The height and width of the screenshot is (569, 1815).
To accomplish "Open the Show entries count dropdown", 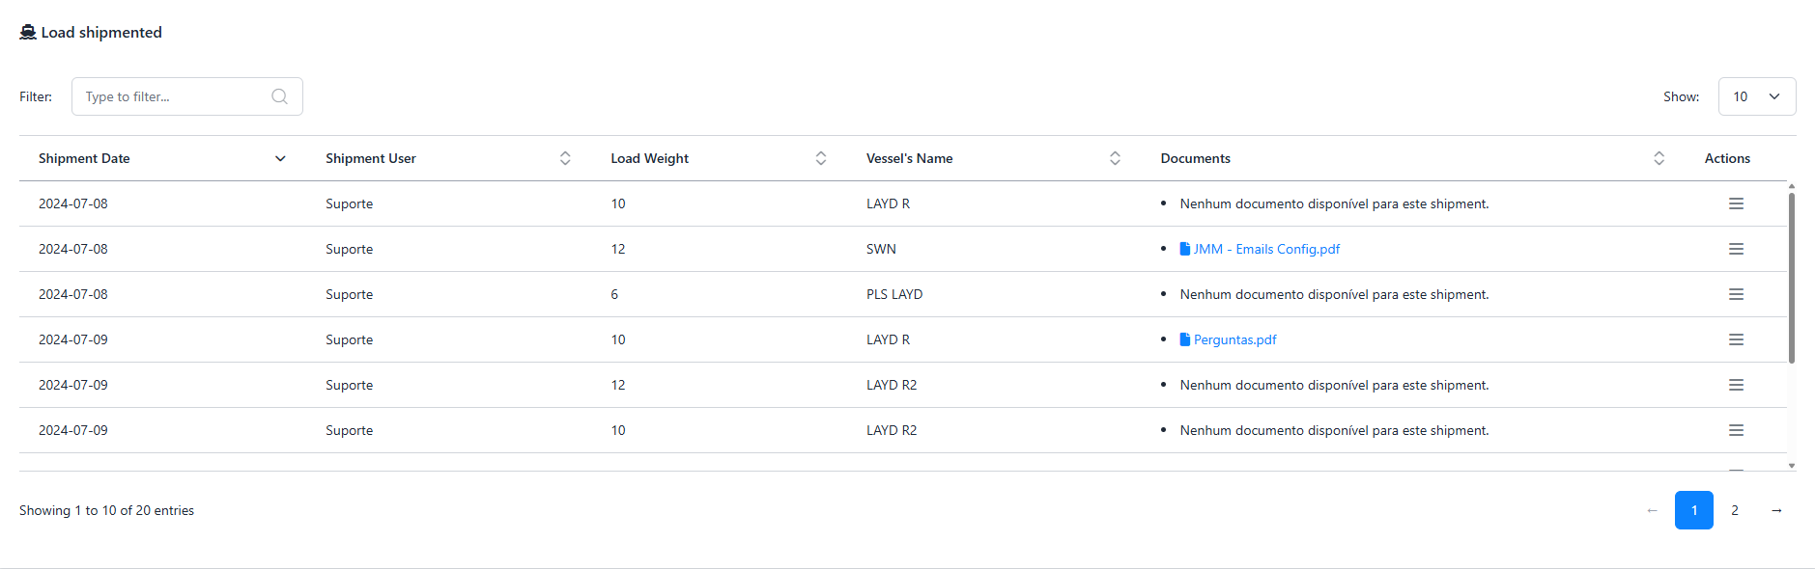I will (x=1756, y=96).
